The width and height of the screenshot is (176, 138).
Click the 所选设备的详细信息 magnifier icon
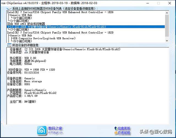pyautogui.click(x=9, y=45)
